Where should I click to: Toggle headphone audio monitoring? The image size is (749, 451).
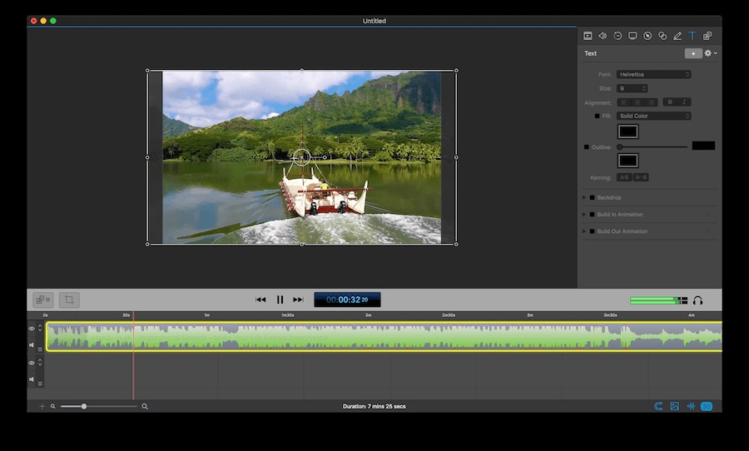coord(698,300)
